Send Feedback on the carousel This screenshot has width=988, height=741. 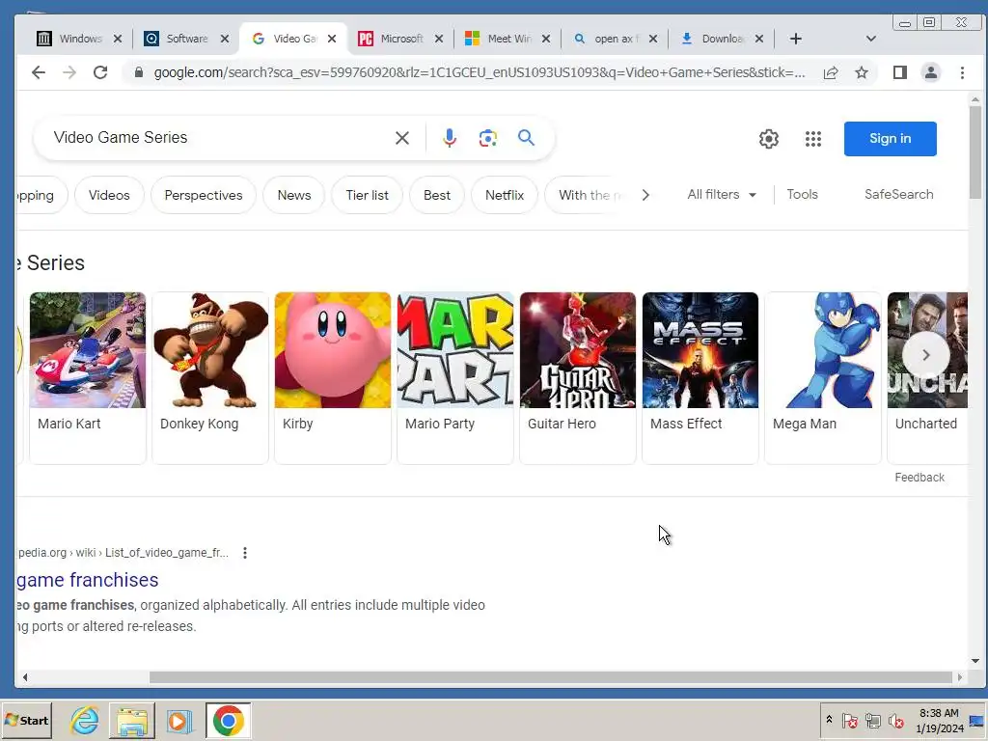[919, 478]
